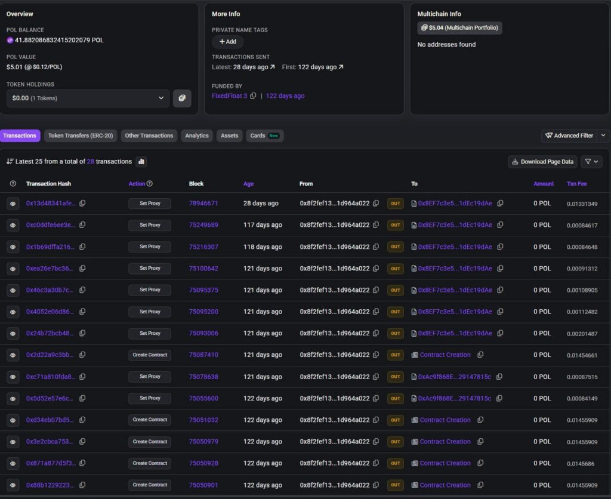Screen dimensions: 611x499
Task: Open first sent transaction arrow link
Action: [x=341, y=67]
